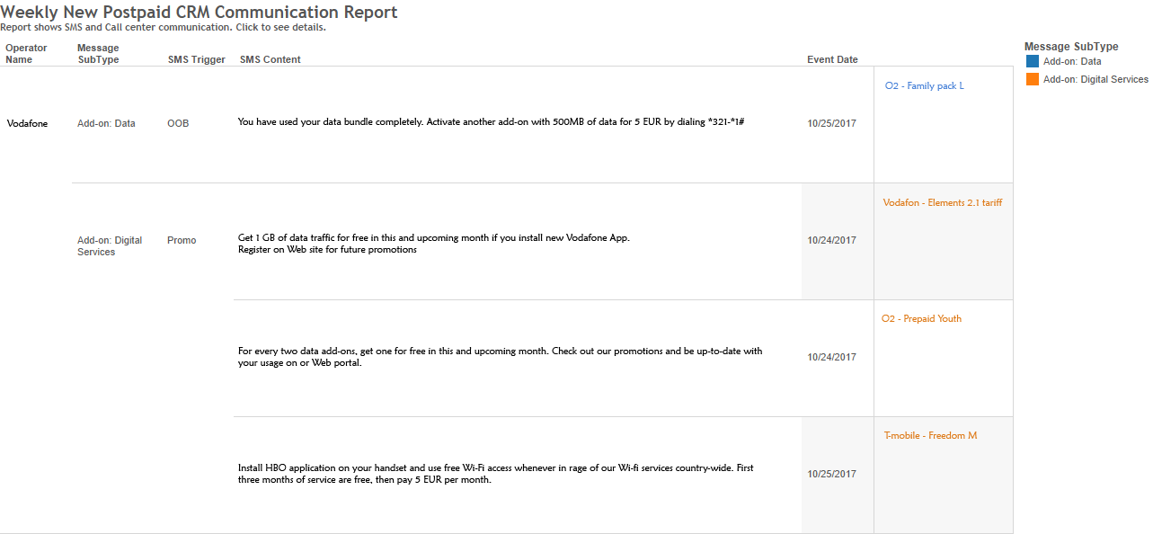
Task: Click the Weekly New Postpaid CRM report title
Action: point(199,13)
